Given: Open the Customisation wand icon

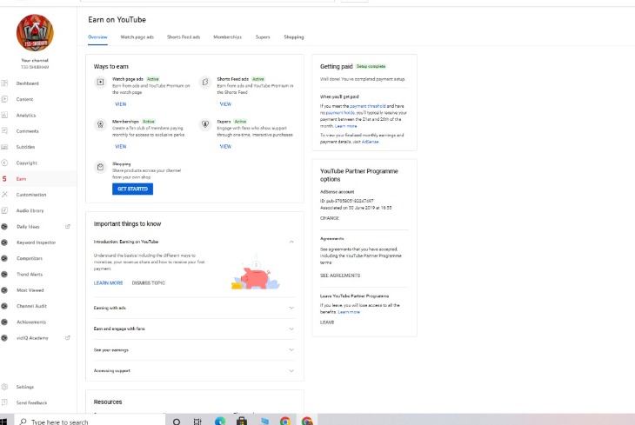Looking at the screenshot, I should coord(4,195).
